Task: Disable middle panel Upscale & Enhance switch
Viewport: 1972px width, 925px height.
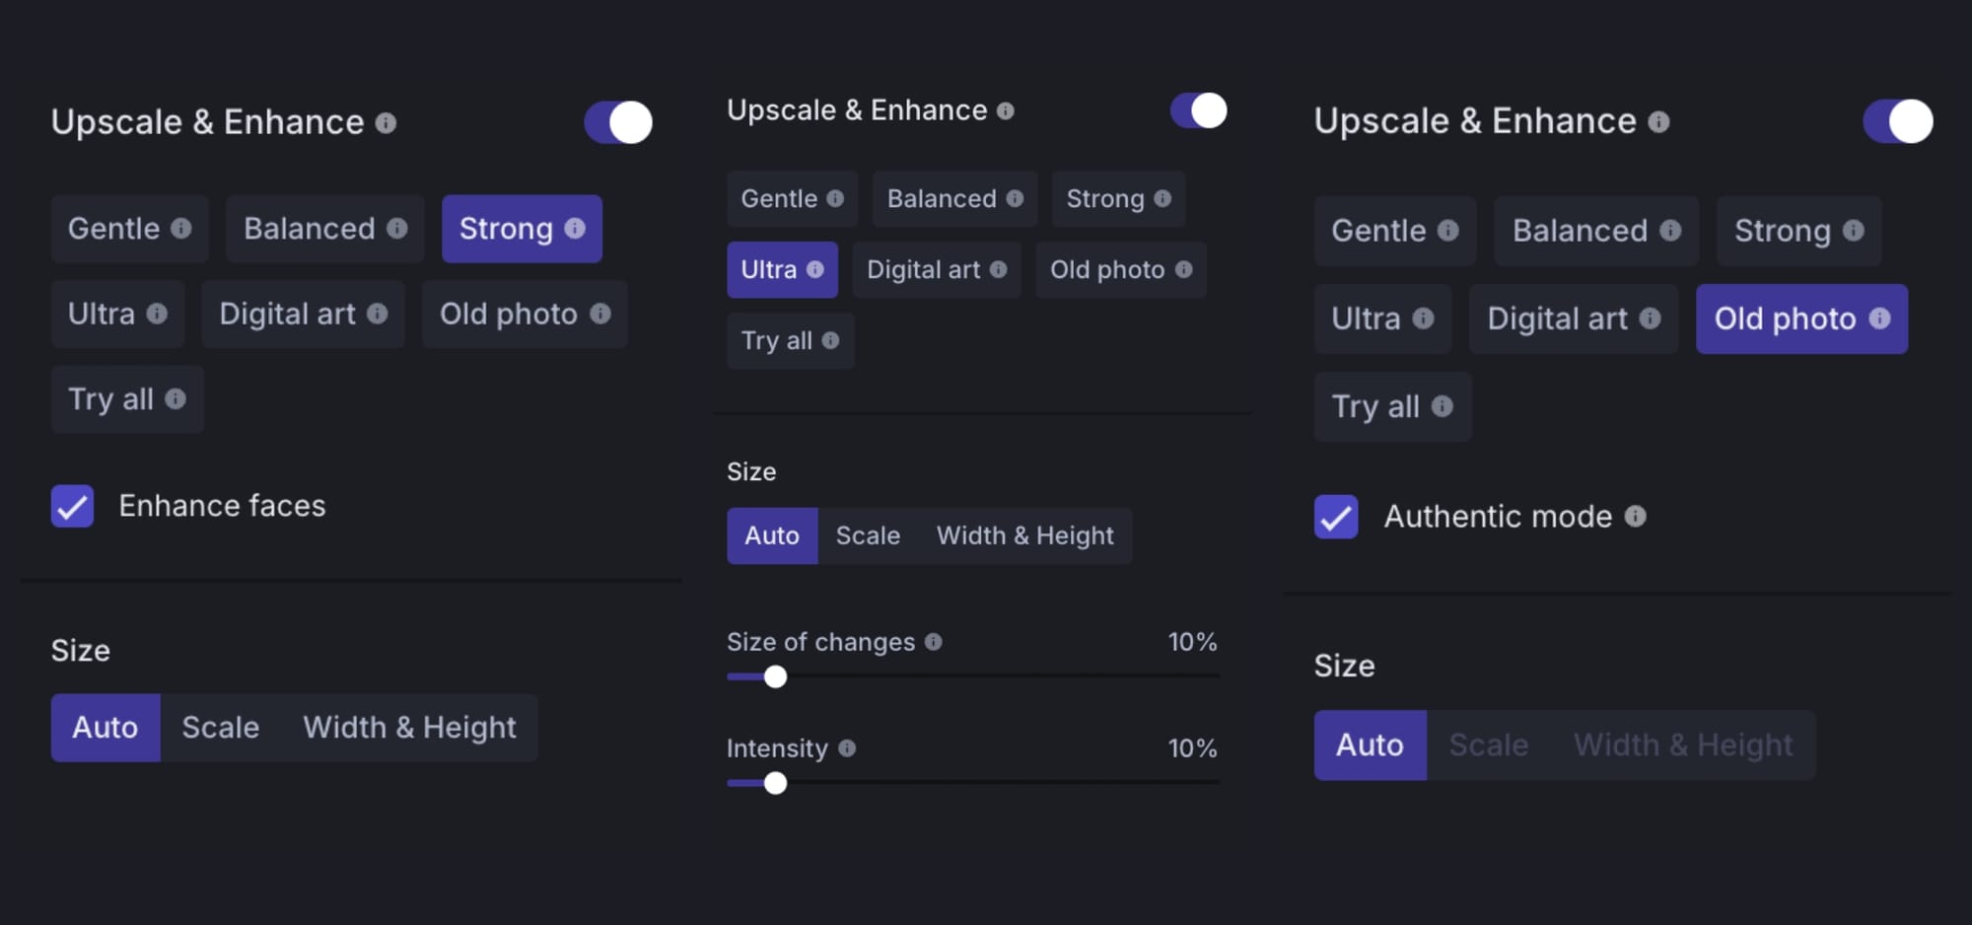Action: coord(1198,110)
